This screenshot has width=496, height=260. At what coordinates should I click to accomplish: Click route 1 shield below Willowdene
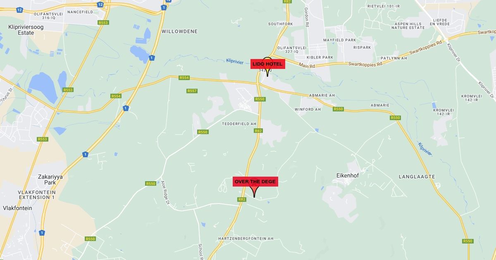(x=152, y=58)
